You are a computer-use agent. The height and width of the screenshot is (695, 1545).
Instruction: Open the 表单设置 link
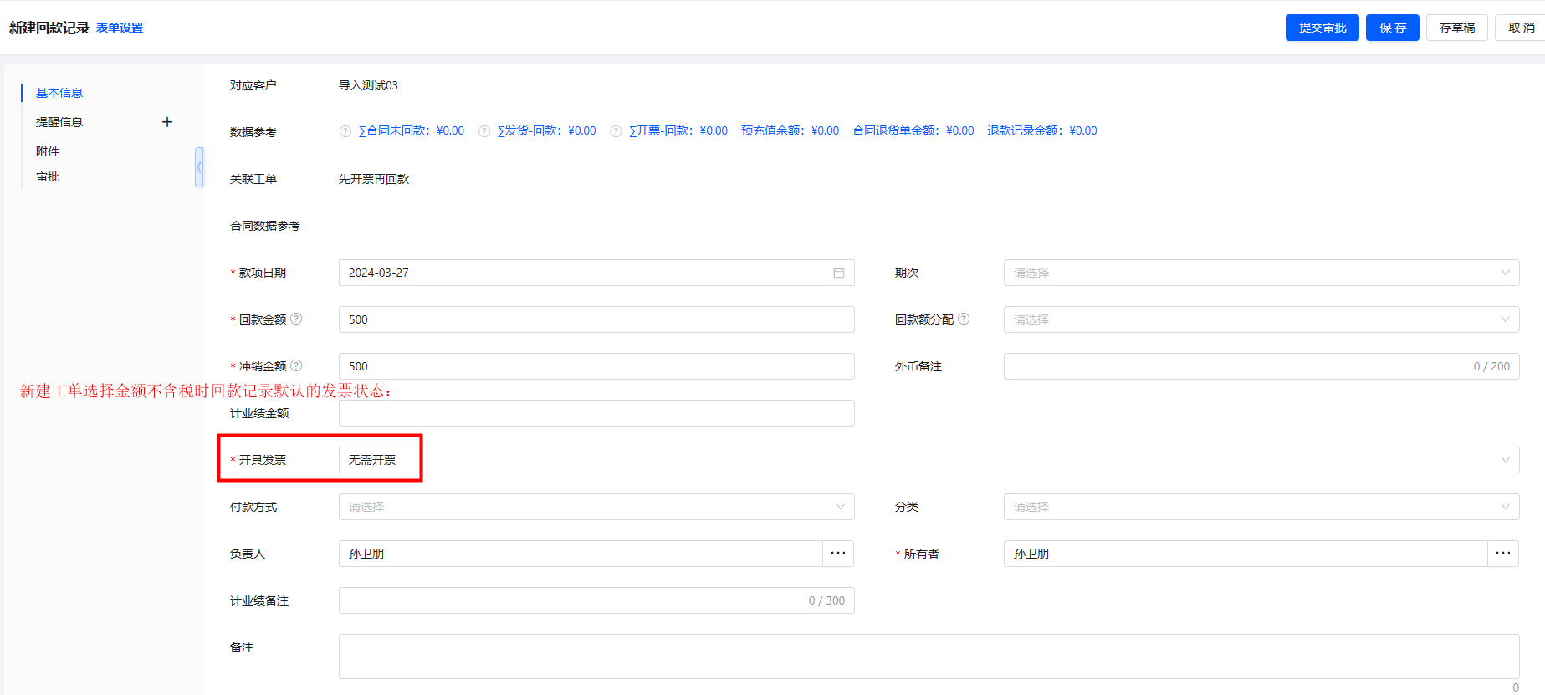tap(120, 28)
